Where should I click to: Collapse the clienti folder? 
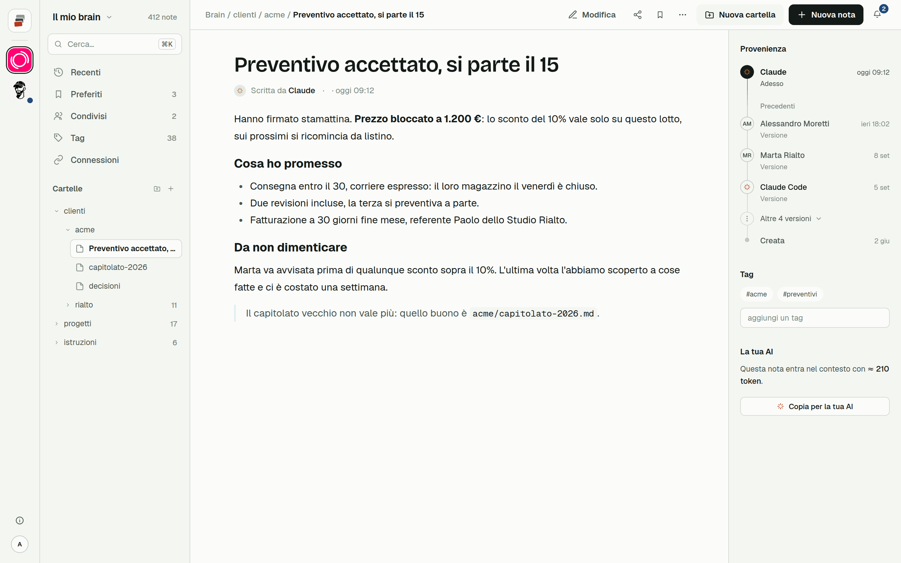pos(57,211)
